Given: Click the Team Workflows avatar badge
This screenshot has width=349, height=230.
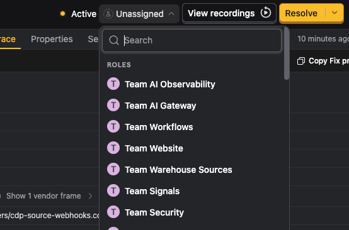Looking at the screenshot, I should [x=113, y=126].
